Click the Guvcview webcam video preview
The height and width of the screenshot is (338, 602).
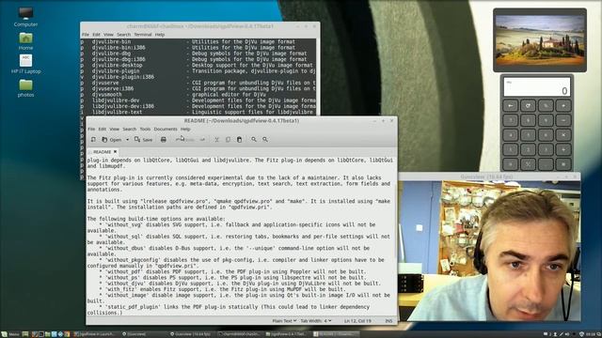point(489,251)
